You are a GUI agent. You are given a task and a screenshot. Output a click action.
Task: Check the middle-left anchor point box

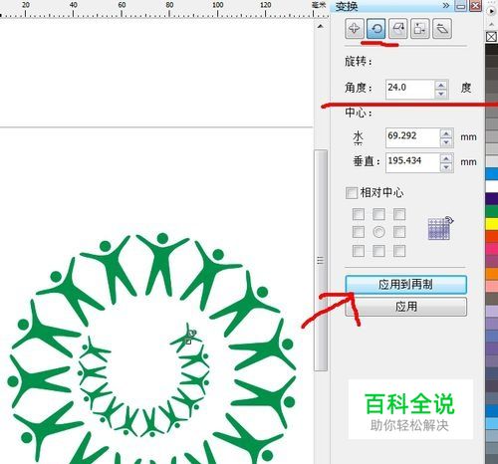coord(359,232)
